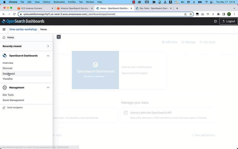The height and width of the screenshot is (149, 238).
Task: Open the tab search dropdown arrow
Action: [234, 8]
